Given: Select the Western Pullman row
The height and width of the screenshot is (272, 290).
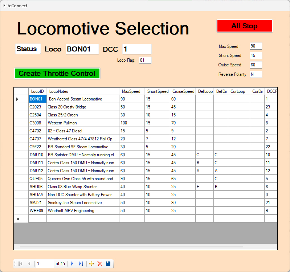Looking at the screenshot, I should click(83, 123).
